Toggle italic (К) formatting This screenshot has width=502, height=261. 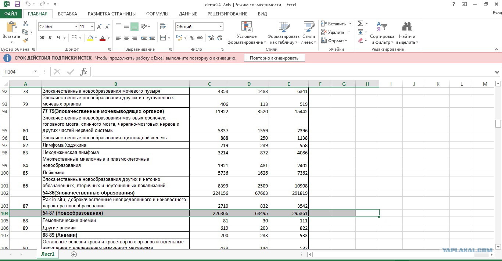(50, 38)
